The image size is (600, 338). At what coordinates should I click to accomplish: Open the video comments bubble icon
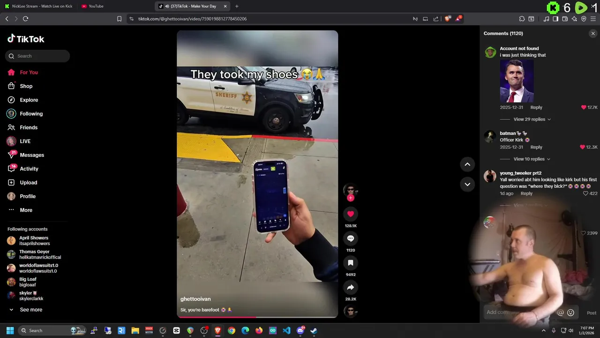point(350,238)
